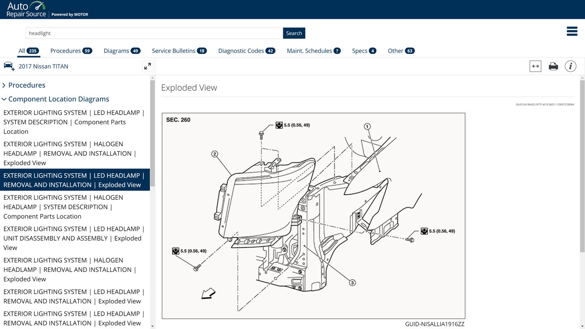Click the exploded view diagram image

(313, 216)
